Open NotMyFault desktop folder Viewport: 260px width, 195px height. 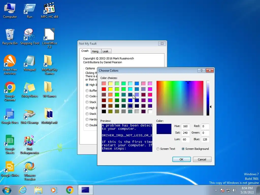(50, 116)
